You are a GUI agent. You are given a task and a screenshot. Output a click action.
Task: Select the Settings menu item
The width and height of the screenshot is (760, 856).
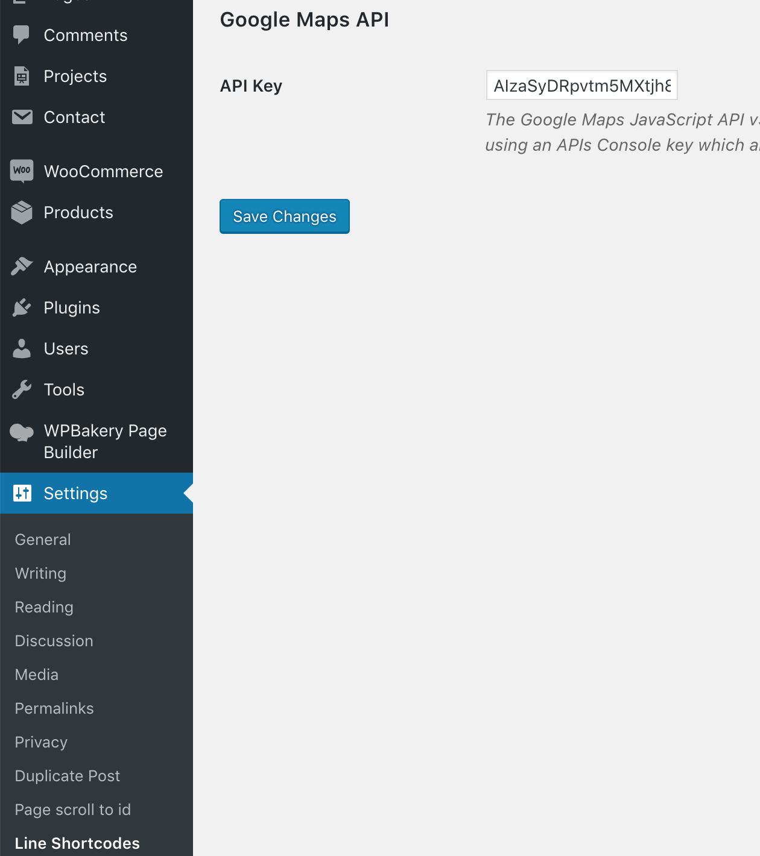97,493
